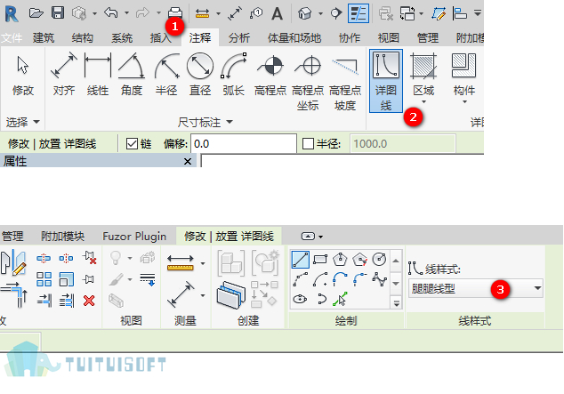Screen dimensions: 564x394
Task: Select the 修改 | 放置 详图线 contextual tab
Action: tap(229, 237)
